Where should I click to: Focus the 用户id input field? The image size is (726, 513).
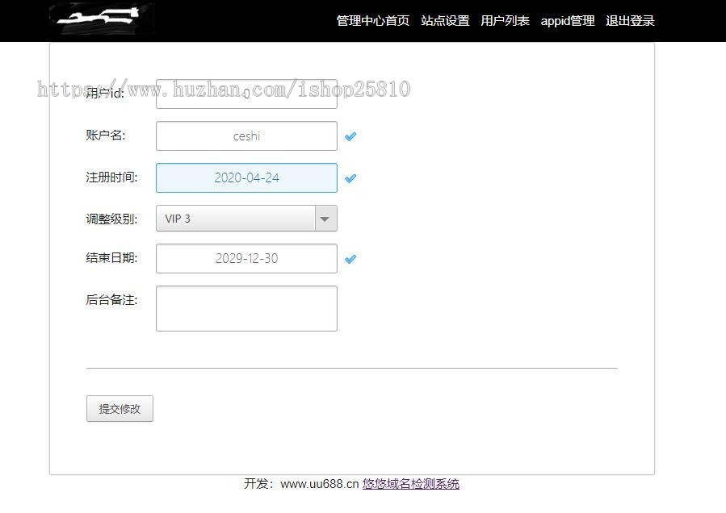(x=246, y=94)
